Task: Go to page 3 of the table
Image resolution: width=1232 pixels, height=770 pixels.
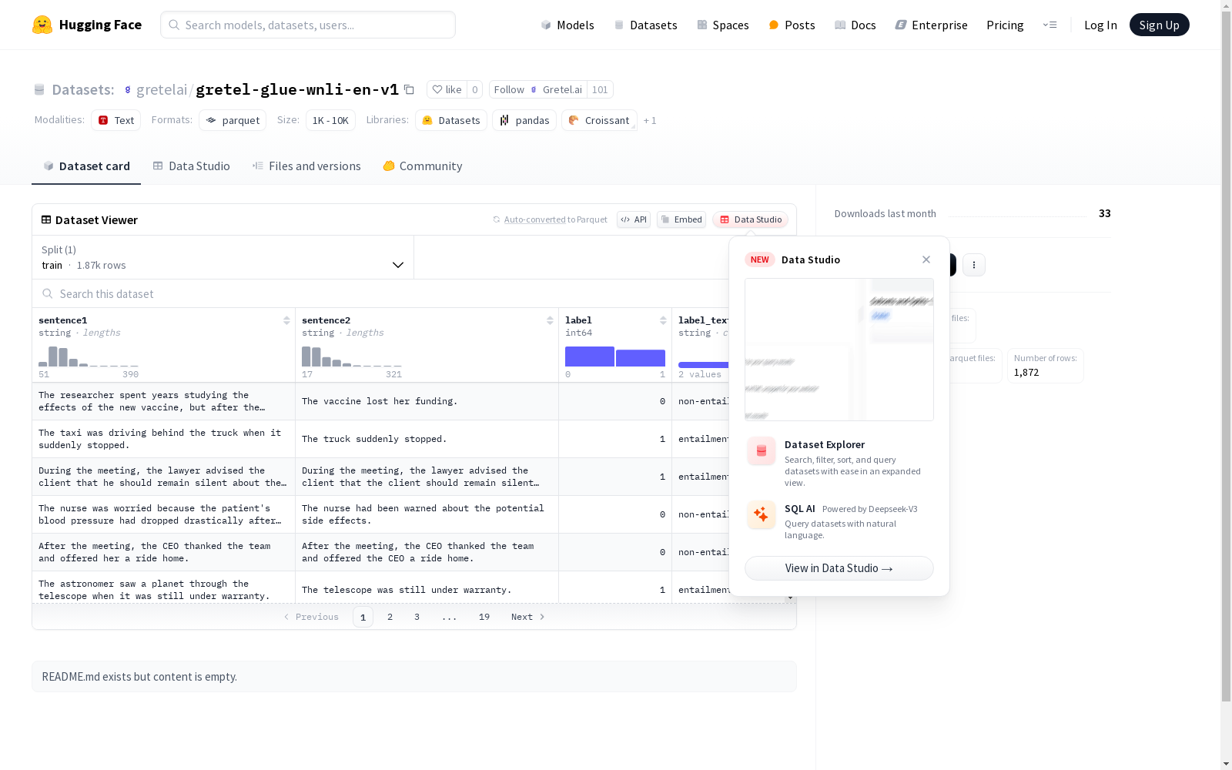Action: [417, 617]
